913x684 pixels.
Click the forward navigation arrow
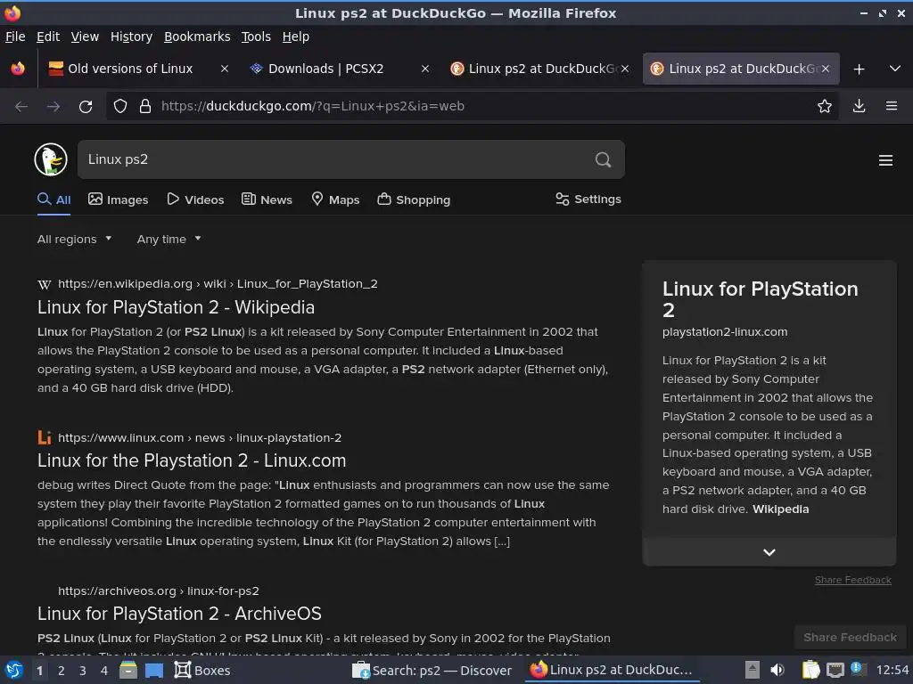[x=53, y=107]
